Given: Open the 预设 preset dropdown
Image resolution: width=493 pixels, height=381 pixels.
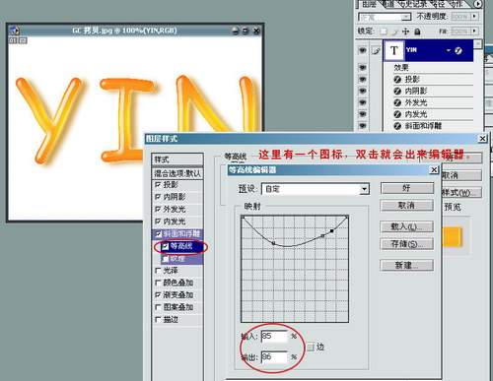Looking at the screenshot, I should (x=364, y=189).
